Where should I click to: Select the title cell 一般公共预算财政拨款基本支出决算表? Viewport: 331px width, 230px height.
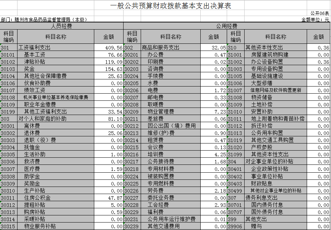(171, 6)
